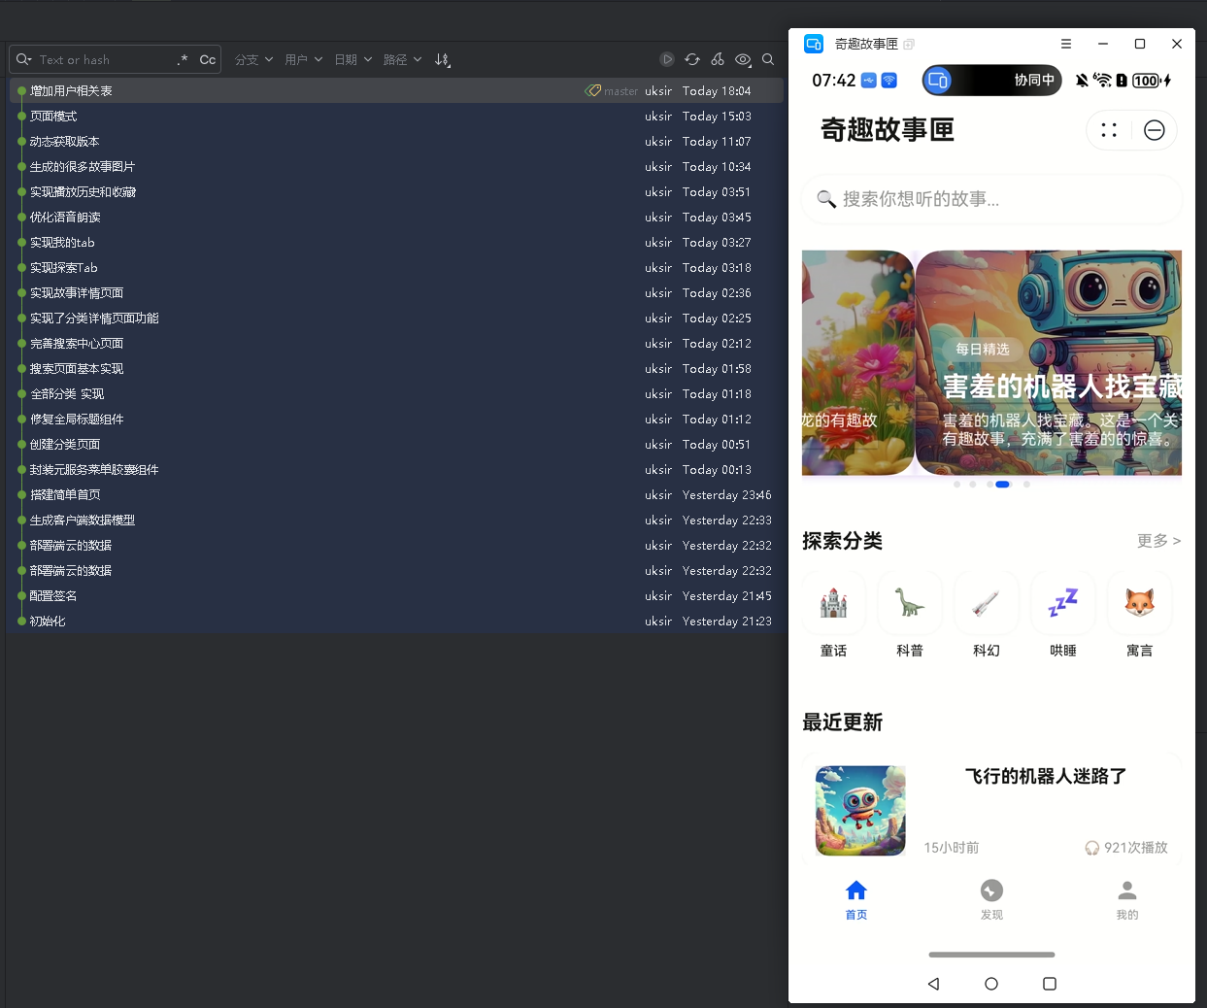
Task: Click the story search field in the app
Action: click(x=990, y=199)
